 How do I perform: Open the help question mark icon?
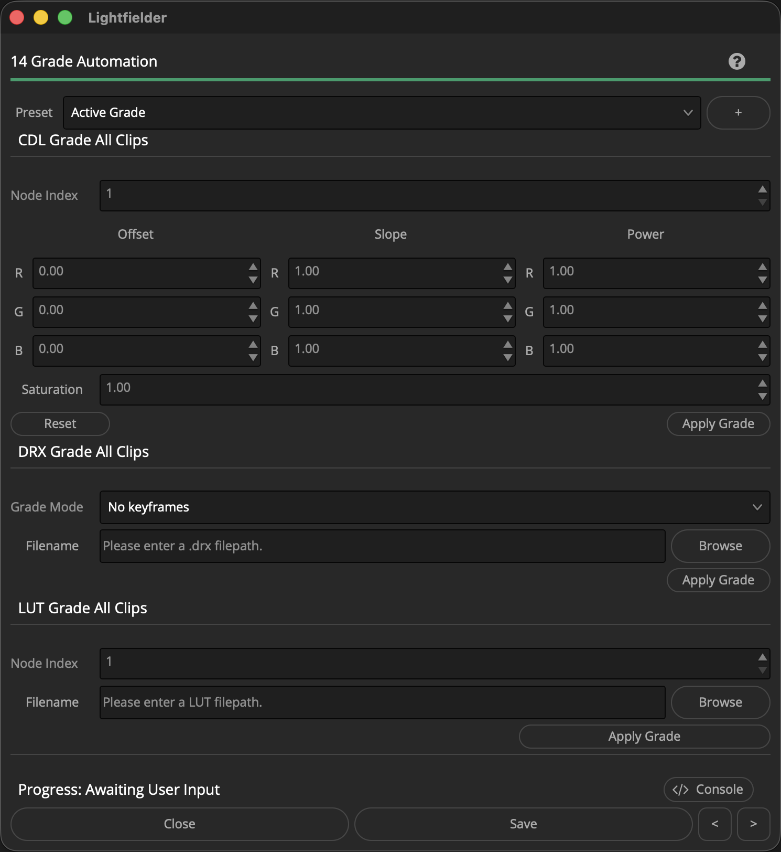coord(736,61)
